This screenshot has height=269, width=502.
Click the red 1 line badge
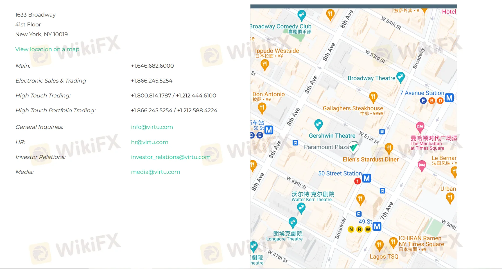coord(357,181)
